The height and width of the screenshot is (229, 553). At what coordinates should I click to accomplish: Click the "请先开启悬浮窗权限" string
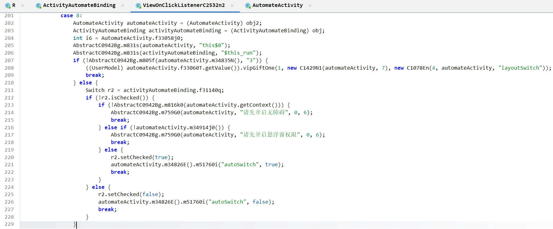pos(270,135)
